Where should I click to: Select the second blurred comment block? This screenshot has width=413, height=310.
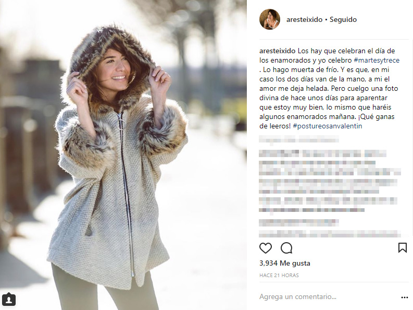click(330, 168)
